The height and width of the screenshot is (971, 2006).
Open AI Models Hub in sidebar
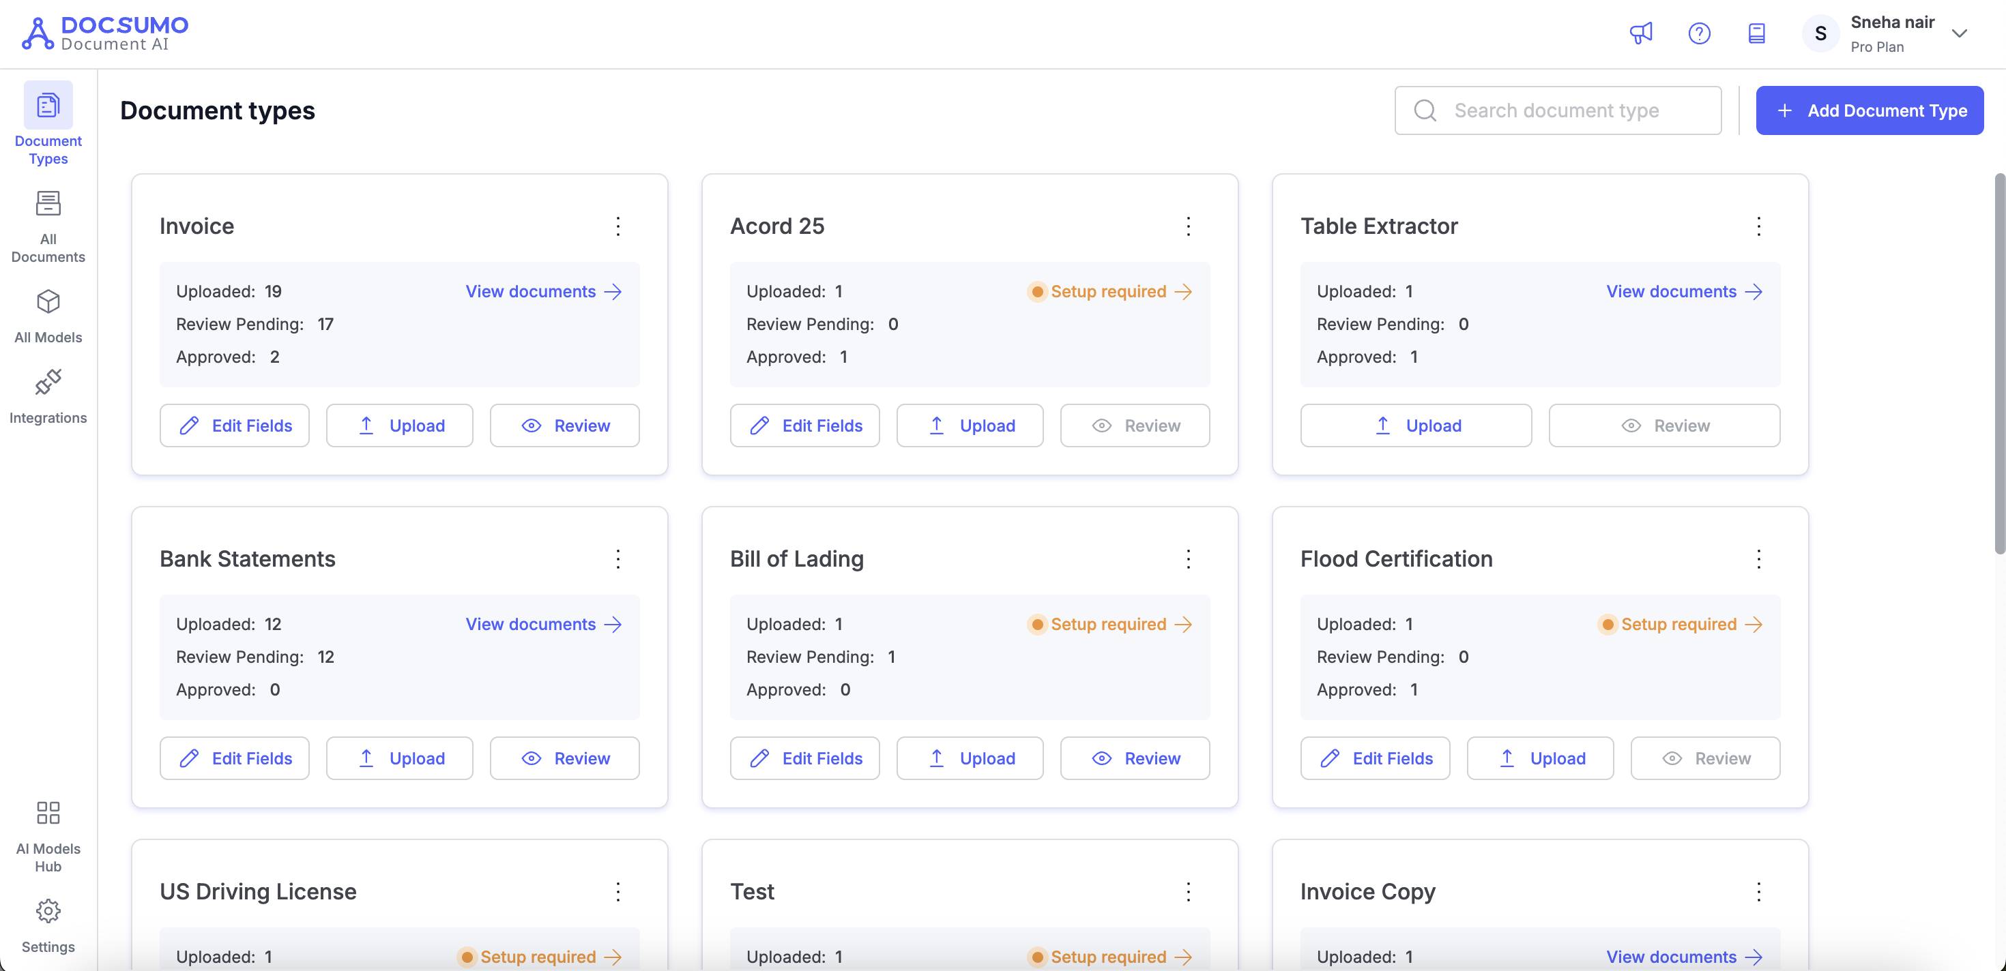coord(48,837)
